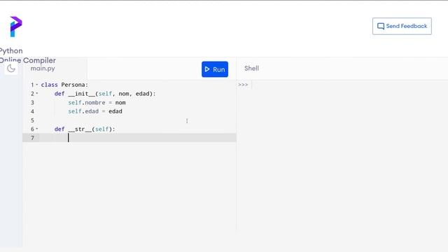The height and width of the screenshot is (252, 448).
Task: Place cursor on line 'self.edad = edad'
Action: click(95, 111)
